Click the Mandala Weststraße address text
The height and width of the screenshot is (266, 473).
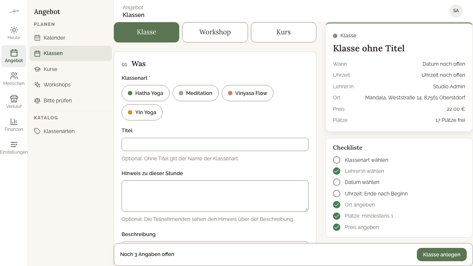(415, 98)
